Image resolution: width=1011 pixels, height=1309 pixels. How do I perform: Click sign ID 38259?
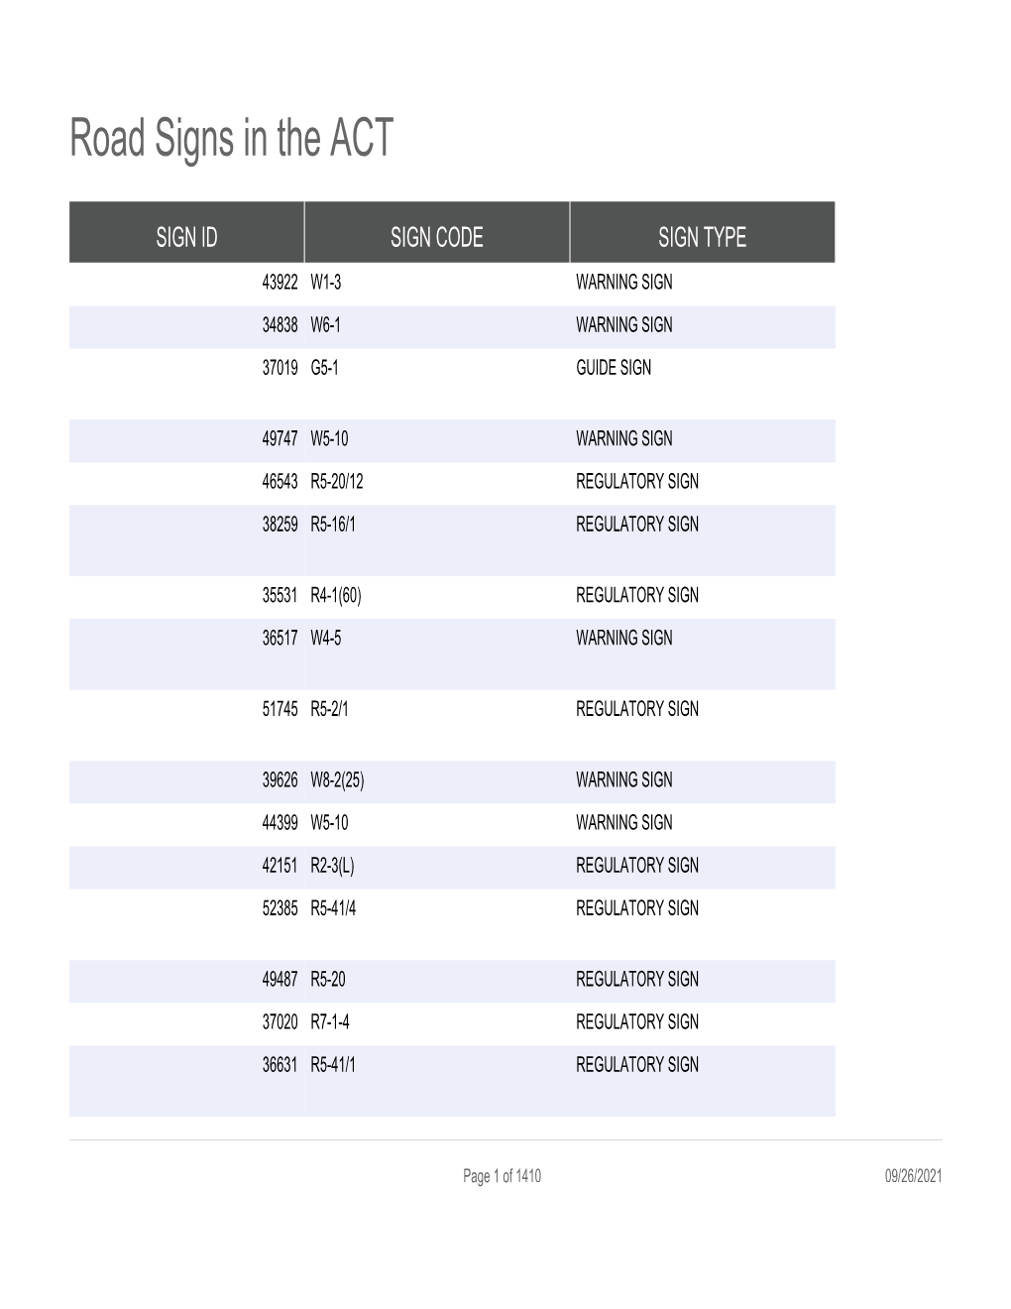[x=280, y=525]
